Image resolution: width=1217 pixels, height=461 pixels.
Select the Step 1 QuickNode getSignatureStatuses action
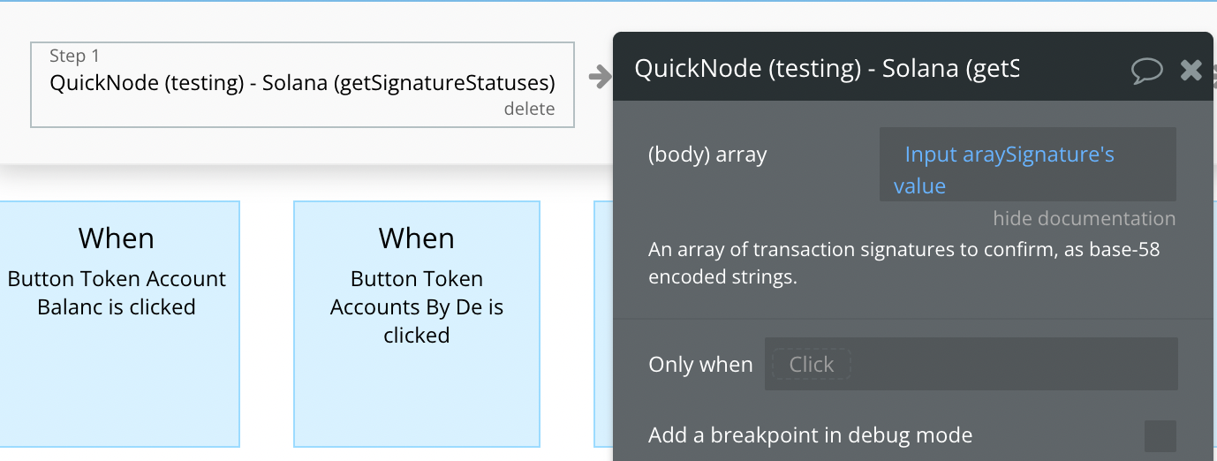[302, 85]
